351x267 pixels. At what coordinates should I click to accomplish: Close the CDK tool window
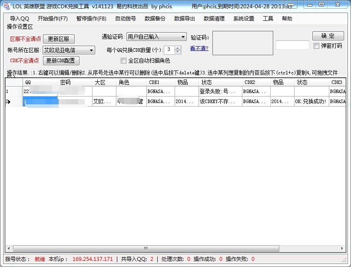pyautogui.click(x=338, y=5)
